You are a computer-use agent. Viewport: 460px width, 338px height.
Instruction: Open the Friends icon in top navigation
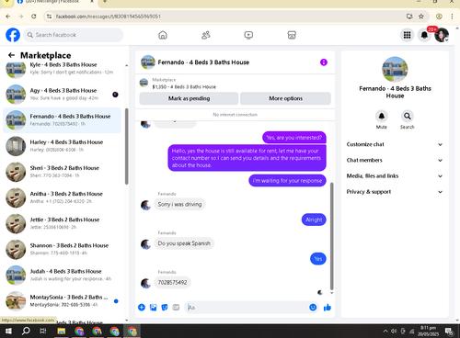coord(206,35)
